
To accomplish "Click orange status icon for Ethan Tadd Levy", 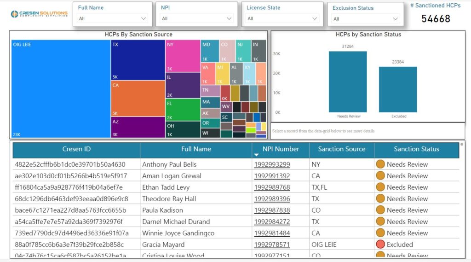I will pyautogui.click(x=380, y=187).
